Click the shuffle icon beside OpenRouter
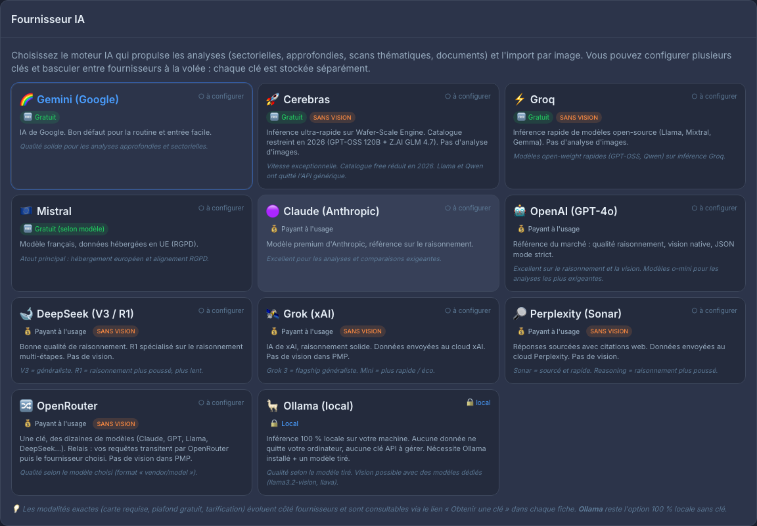This screenshot has height=526, width=757. tap(26, 406)
